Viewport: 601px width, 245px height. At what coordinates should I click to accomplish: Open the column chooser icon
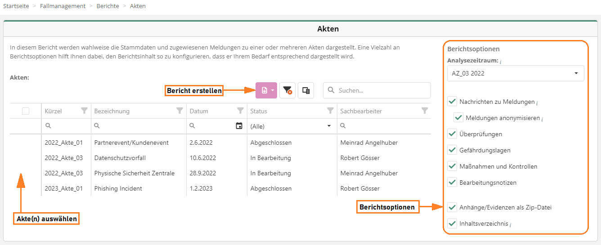click(306, 90)
